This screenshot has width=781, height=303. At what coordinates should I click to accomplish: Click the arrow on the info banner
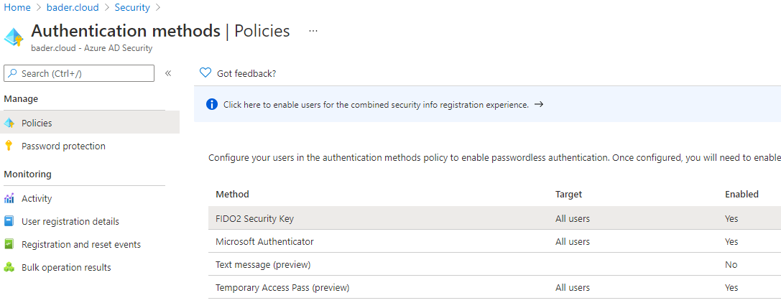pos(539,104)
